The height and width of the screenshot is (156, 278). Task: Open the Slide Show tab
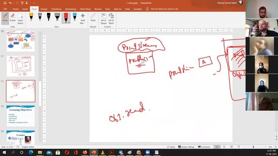click(x=85, y=9)
